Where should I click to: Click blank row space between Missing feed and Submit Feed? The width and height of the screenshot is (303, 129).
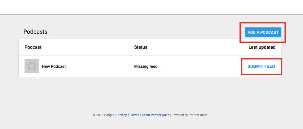(199, 66)
